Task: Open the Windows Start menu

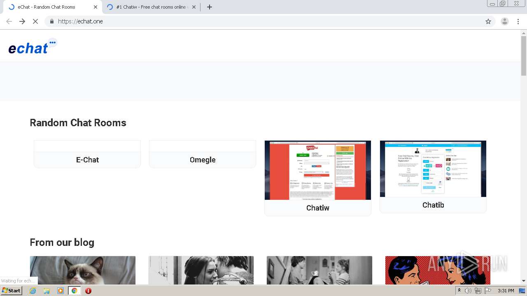Action: pos(11,290)
